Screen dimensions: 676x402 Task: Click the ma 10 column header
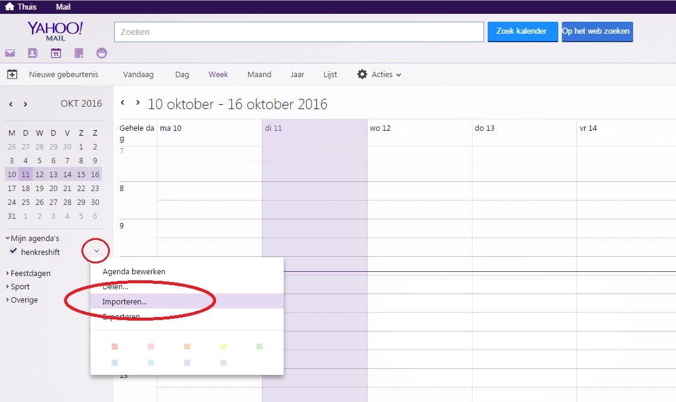pos(171,128)
